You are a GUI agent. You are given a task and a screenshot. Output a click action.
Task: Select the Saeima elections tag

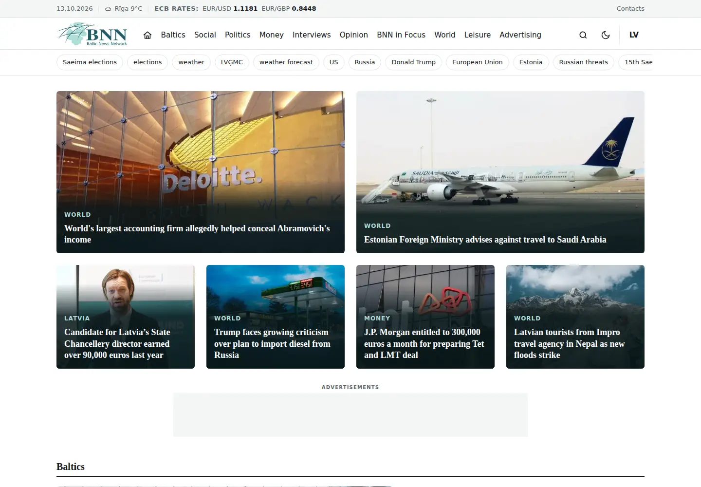pyautogui.click(x=90, y=62)
